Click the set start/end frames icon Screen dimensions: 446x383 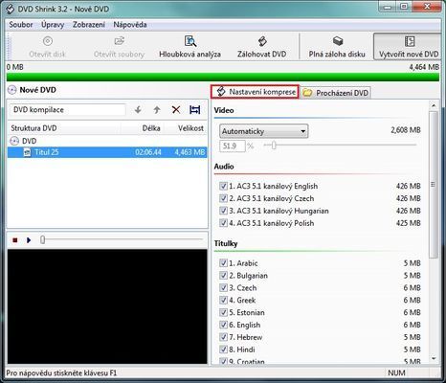pyautogui.click(x=195, y=110)
